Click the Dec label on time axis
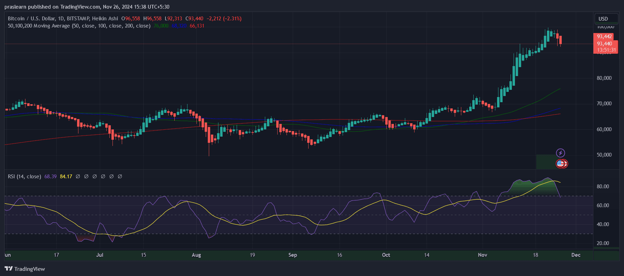Screen dimensions: 624x276 point(576,255)
